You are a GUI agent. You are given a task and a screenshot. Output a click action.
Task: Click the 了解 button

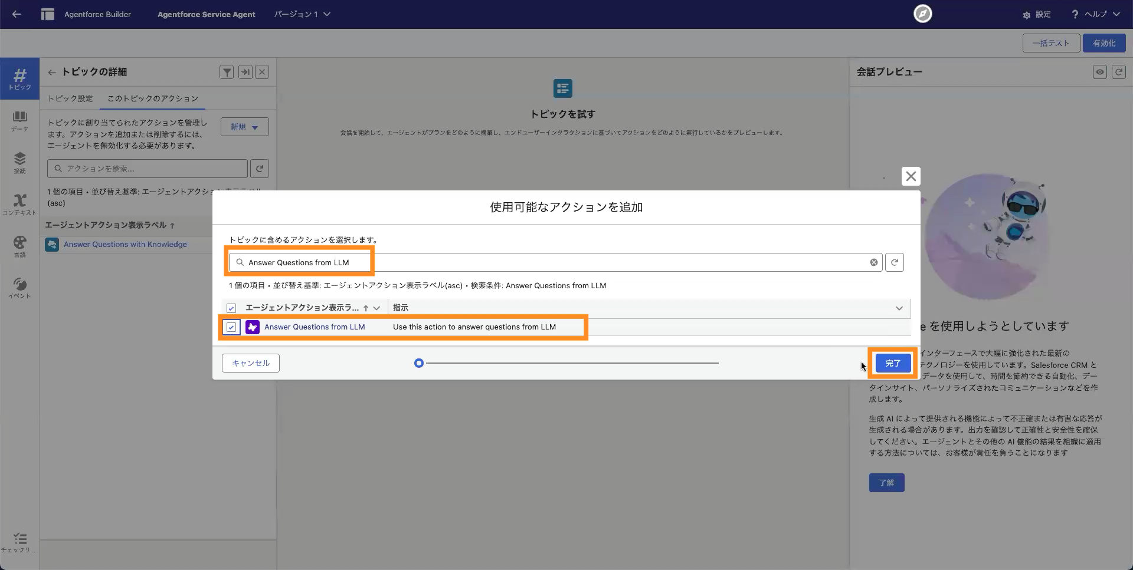tap(886, 483)
